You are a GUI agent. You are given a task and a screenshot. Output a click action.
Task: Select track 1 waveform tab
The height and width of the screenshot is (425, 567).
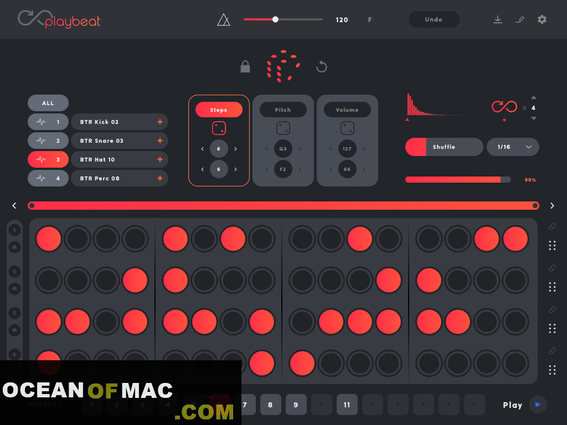[x=48, y=122]
